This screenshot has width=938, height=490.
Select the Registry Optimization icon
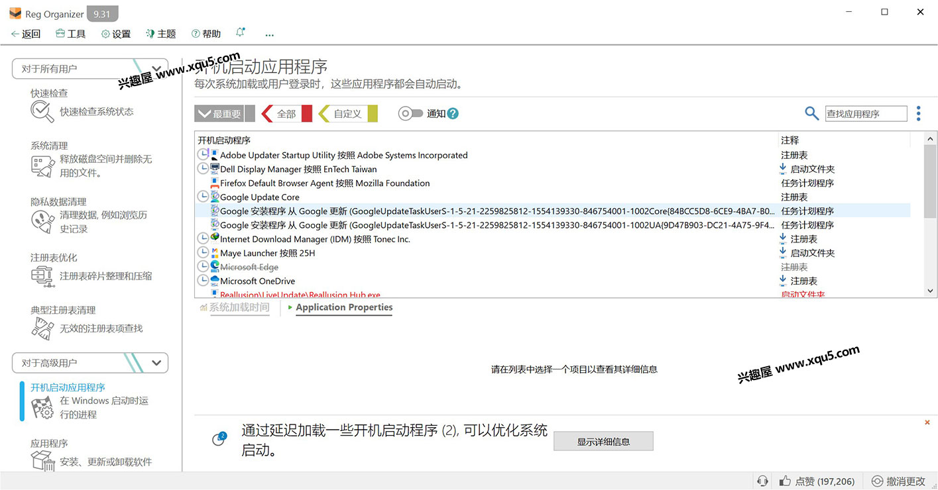[42, 275]
